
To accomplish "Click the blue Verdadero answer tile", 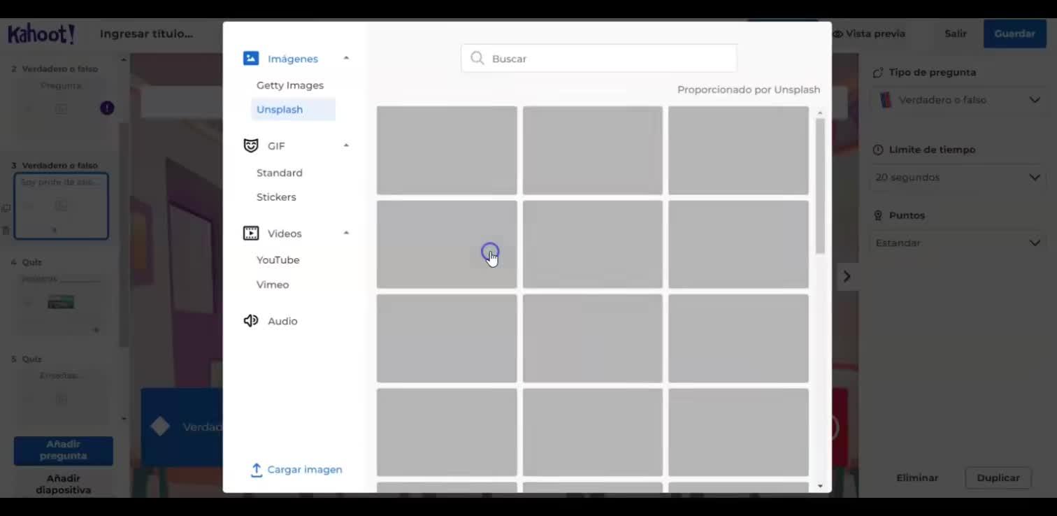I will [x=182, y=427].
